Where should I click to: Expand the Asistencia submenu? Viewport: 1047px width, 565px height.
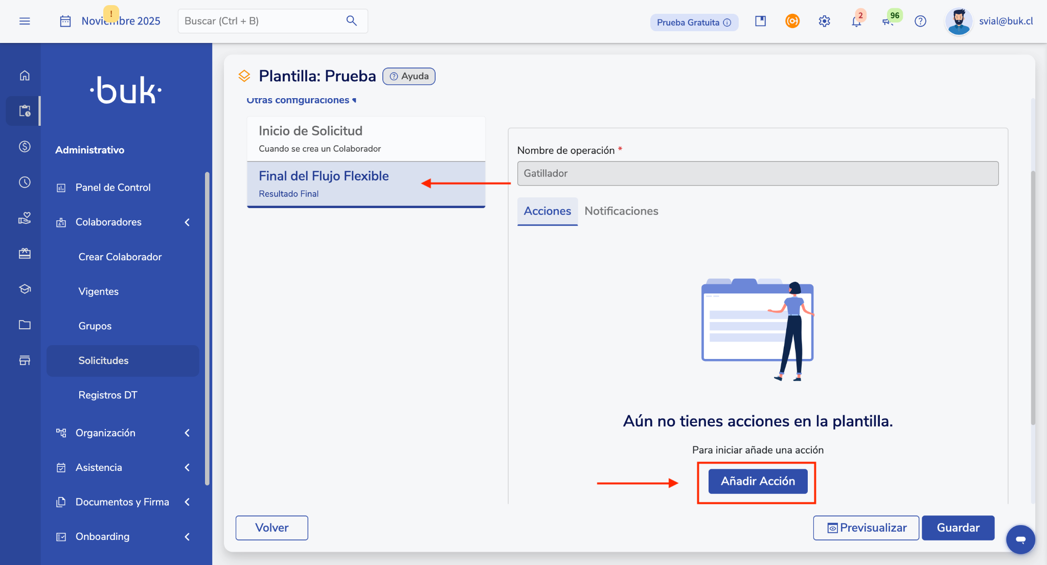[x=187, y=467]
